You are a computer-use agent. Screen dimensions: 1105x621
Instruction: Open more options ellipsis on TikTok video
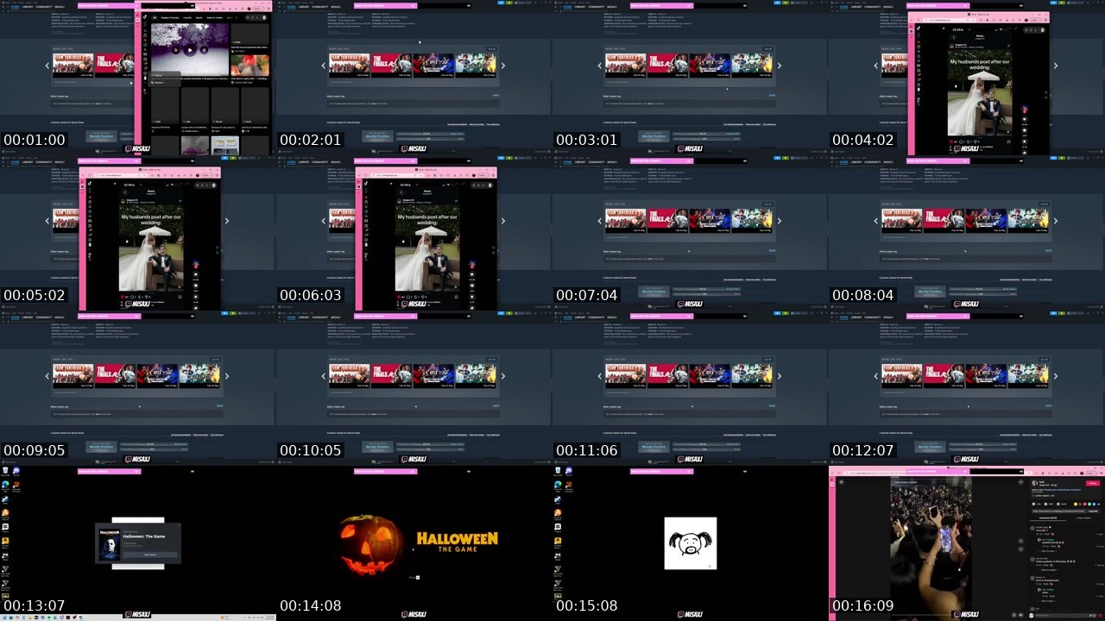pyautogui.click(x=1021, y=482)
